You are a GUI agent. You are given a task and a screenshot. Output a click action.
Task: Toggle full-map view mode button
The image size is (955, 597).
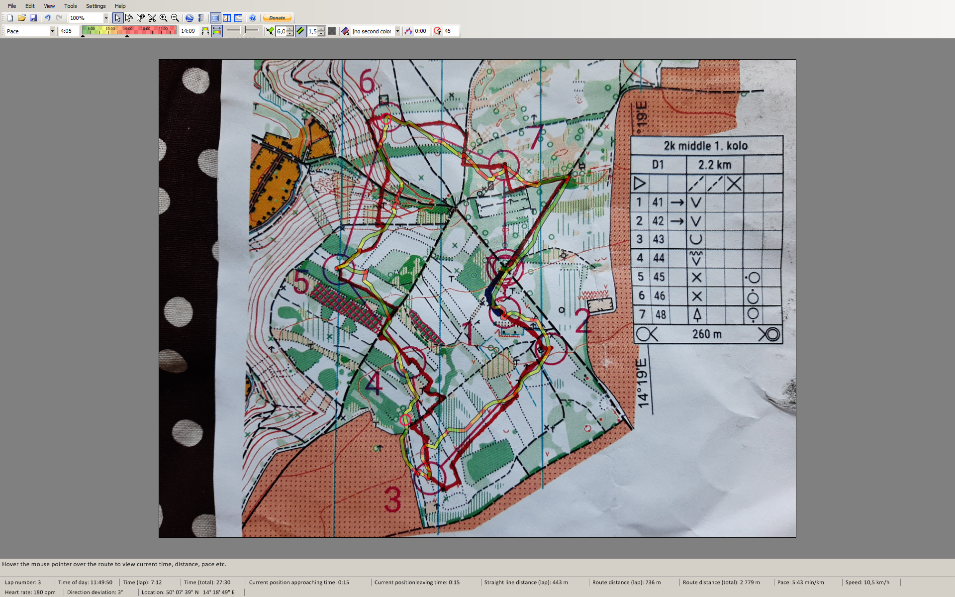[215, 18]
